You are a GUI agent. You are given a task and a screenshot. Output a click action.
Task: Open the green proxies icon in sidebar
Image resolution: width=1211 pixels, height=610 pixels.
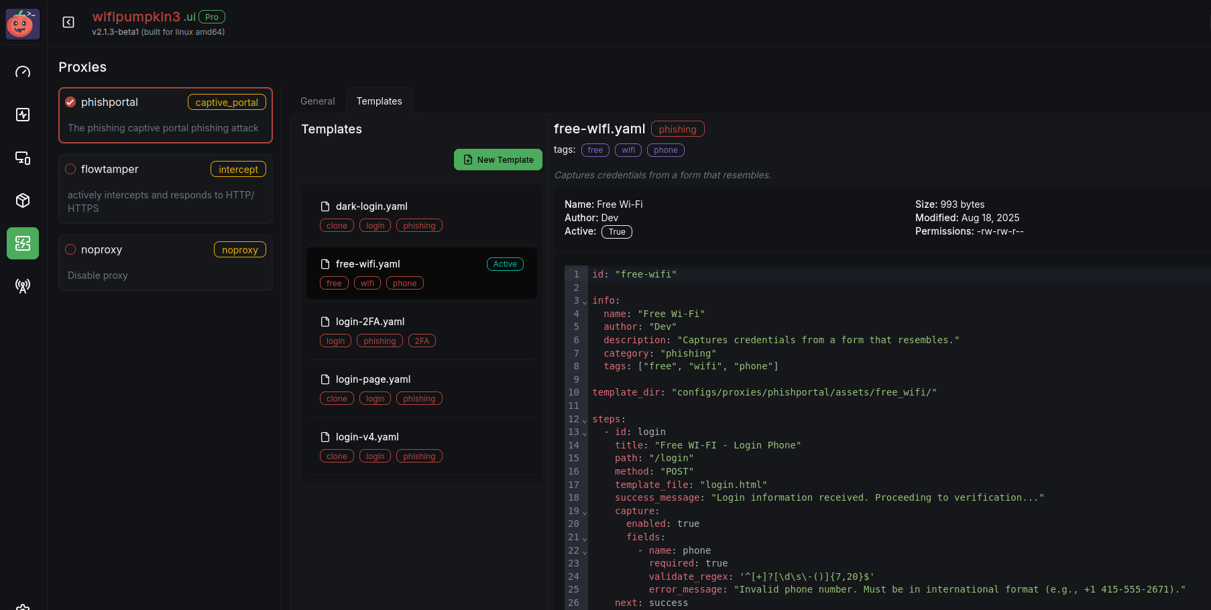(23, 243)
